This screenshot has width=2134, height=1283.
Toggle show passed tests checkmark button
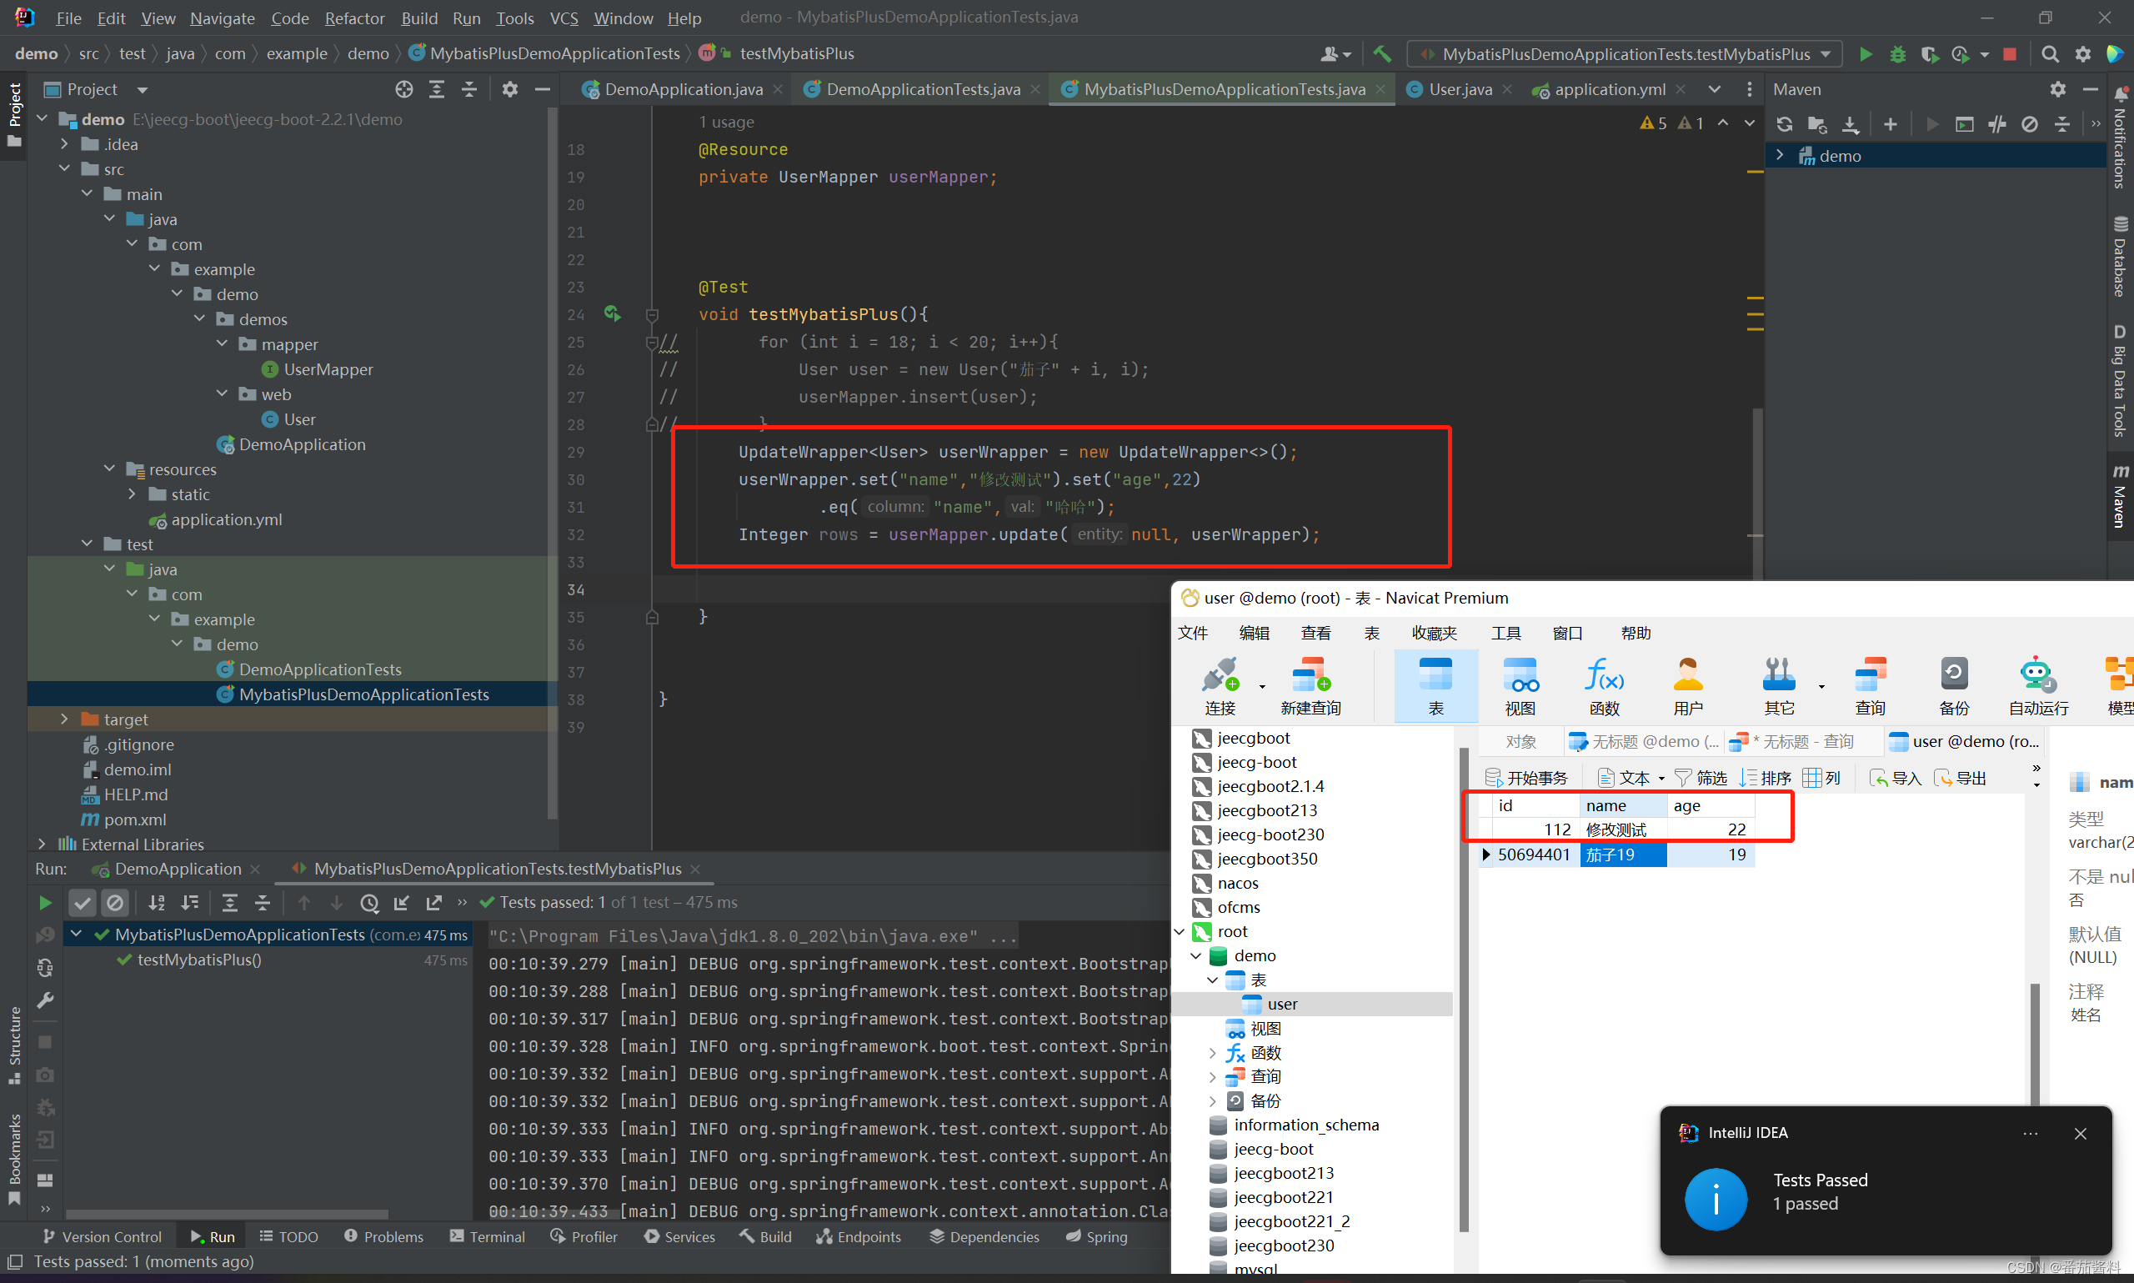click(x=83, y=903)
